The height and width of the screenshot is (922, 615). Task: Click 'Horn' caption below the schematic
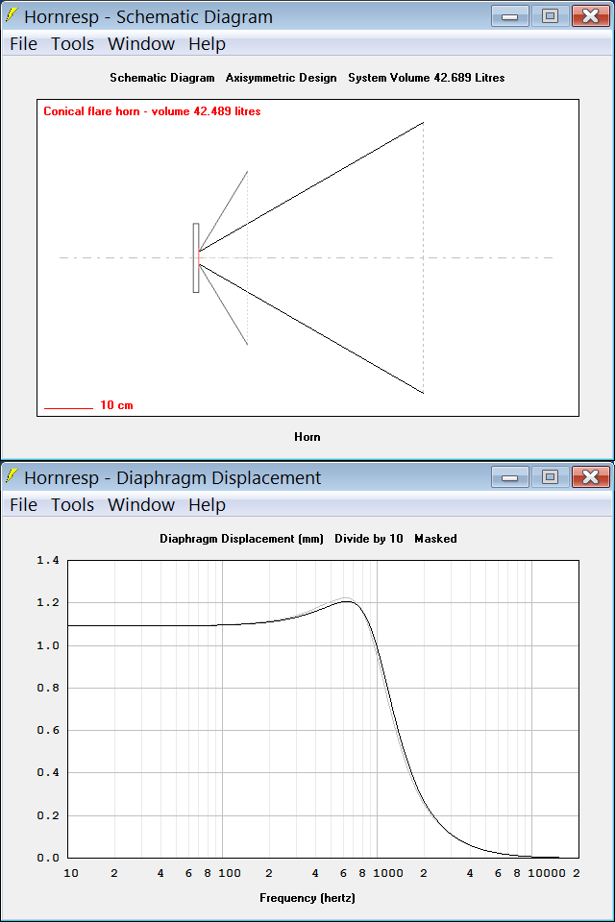tap(307, 437)
